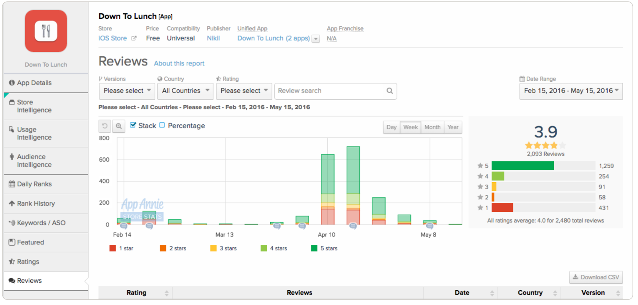
Task: Go to Rank History page
Action: [x=46, y=203]
